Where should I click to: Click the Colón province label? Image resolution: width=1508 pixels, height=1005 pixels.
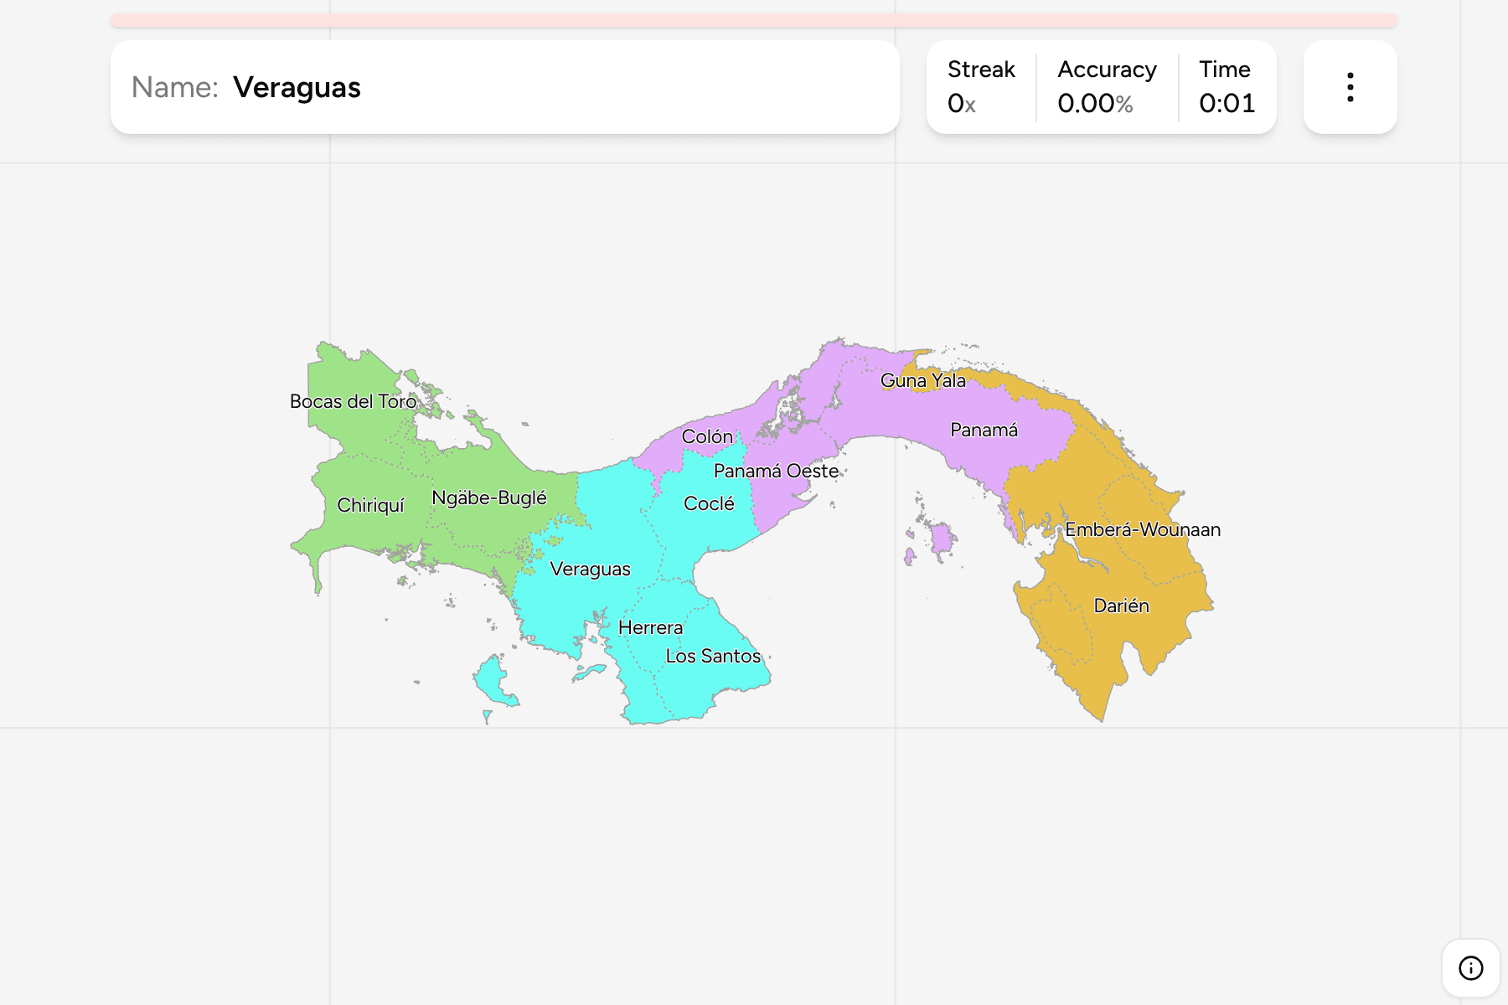point(707,436)
